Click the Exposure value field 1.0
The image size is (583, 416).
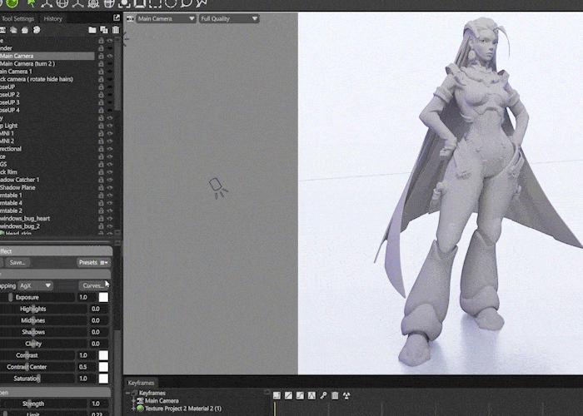click(x=87, y=297)
